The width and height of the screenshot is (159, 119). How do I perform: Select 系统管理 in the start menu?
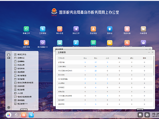coord(19,72)
